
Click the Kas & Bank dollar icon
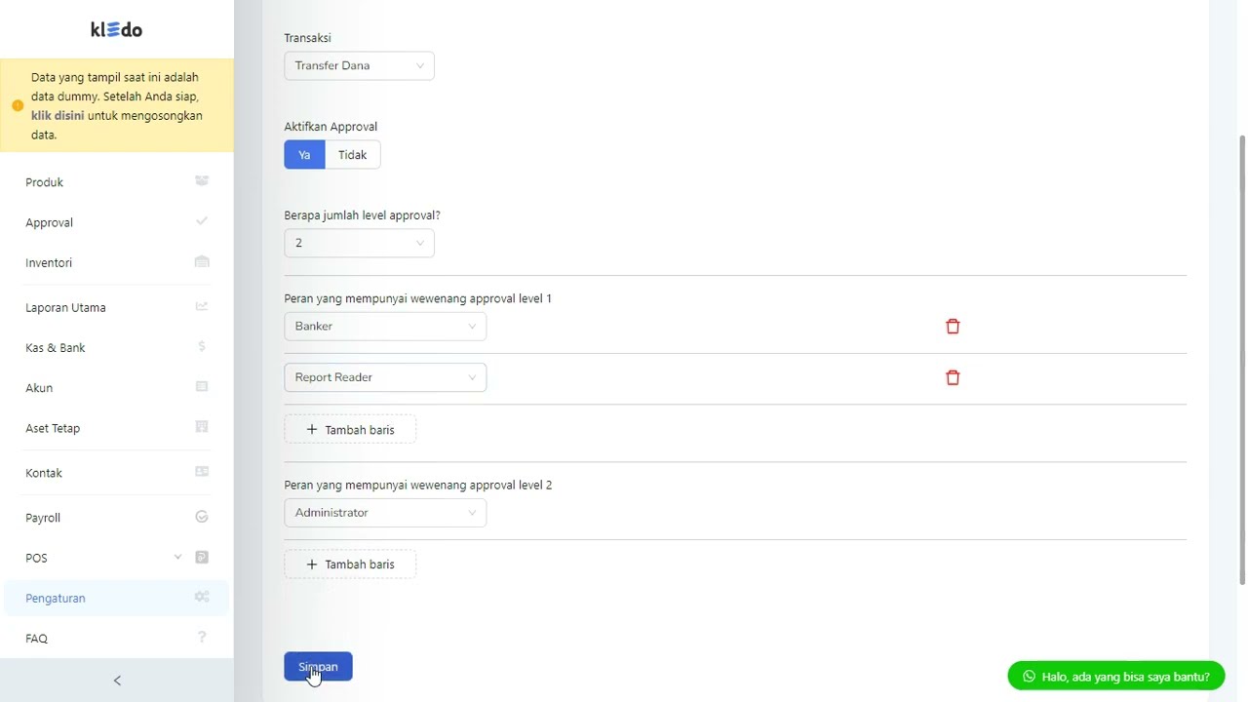click(202, 346)
